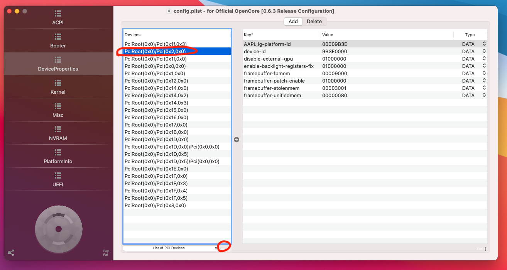Click the Key column header

pyautogui.click(x=281, y=35)
